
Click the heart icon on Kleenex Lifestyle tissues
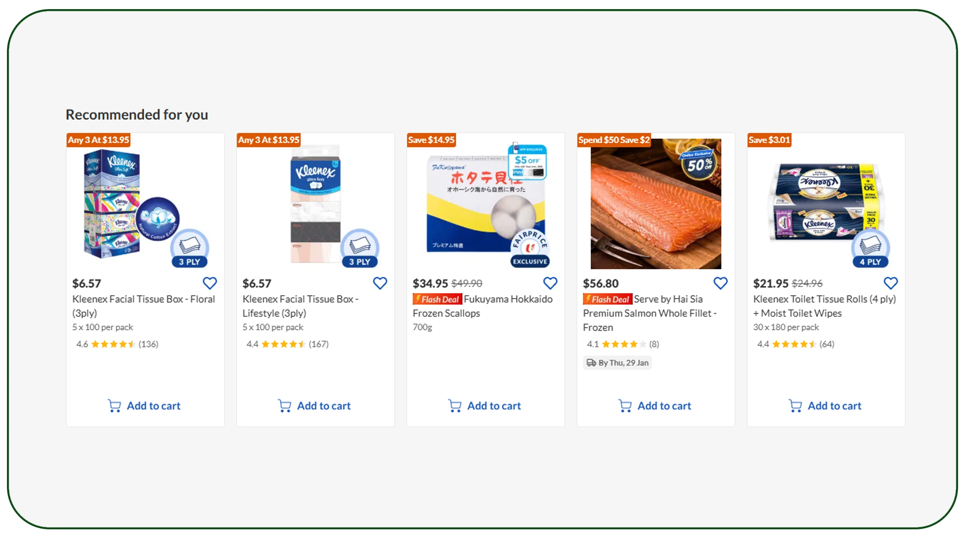click(380, 282)
